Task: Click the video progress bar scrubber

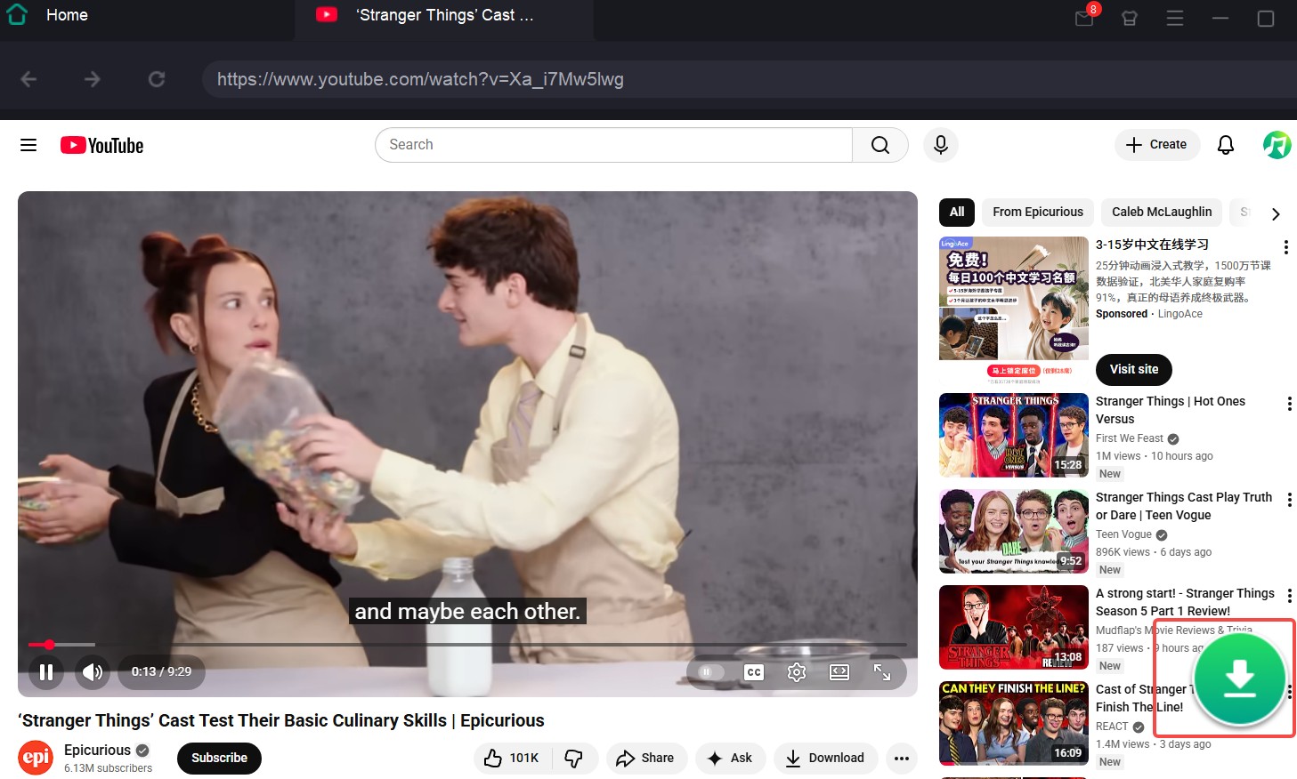Action: 50,645
